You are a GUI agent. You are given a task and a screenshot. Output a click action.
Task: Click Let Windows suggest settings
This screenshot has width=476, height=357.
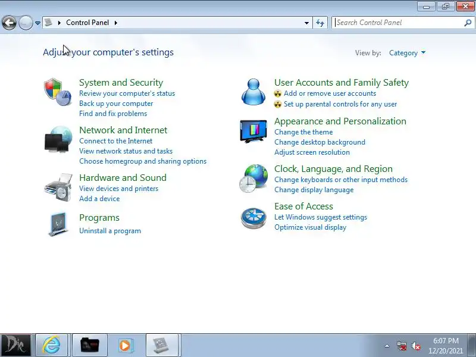point(321,217)
